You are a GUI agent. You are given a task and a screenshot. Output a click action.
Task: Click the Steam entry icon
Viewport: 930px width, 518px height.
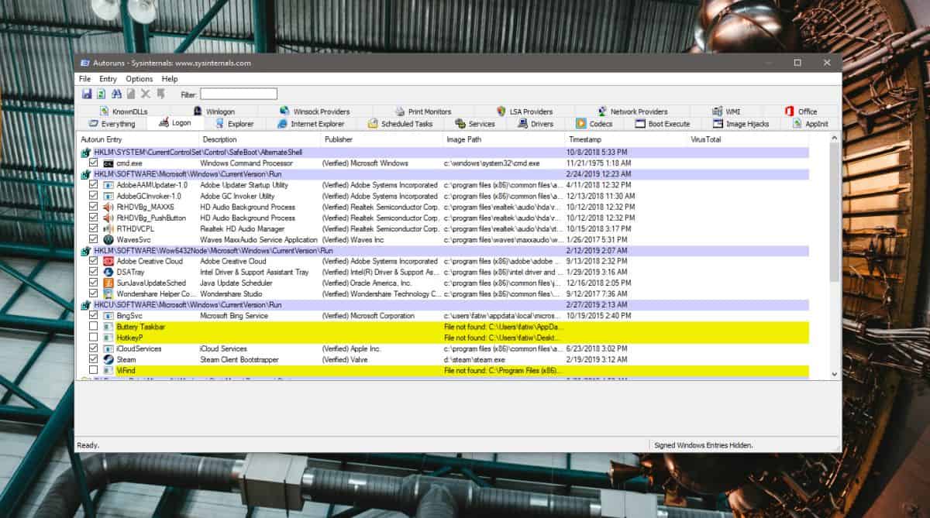[x=108, y=359]
